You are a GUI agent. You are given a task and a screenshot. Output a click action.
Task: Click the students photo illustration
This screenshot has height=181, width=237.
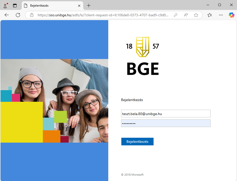[x=55, y=101]
